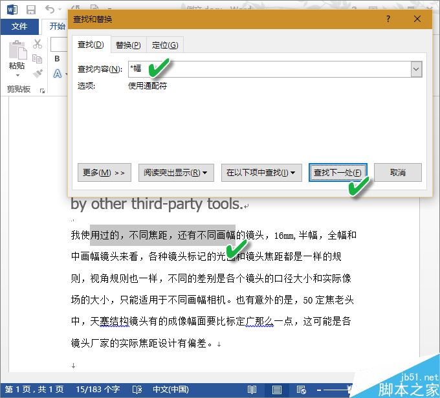Image resolution: width=440 pixels, height=398 pixels.
Task: Expand the Paste options arrow below 粘贴
Action: (17, 75)
